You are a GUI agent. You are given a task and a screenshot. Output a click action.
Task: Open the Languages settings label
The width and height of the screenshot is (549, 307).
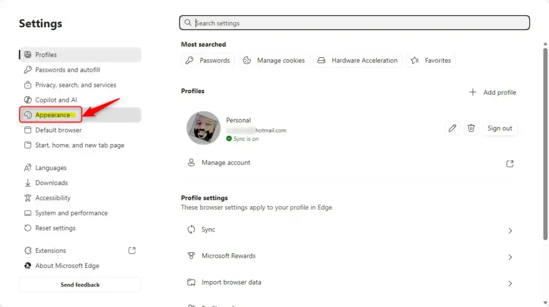pyautogui.click(x=51, y=168)
